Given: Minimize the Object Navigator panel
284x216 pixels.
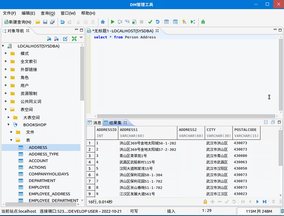Looking at the screenshot, I should 76,30.
